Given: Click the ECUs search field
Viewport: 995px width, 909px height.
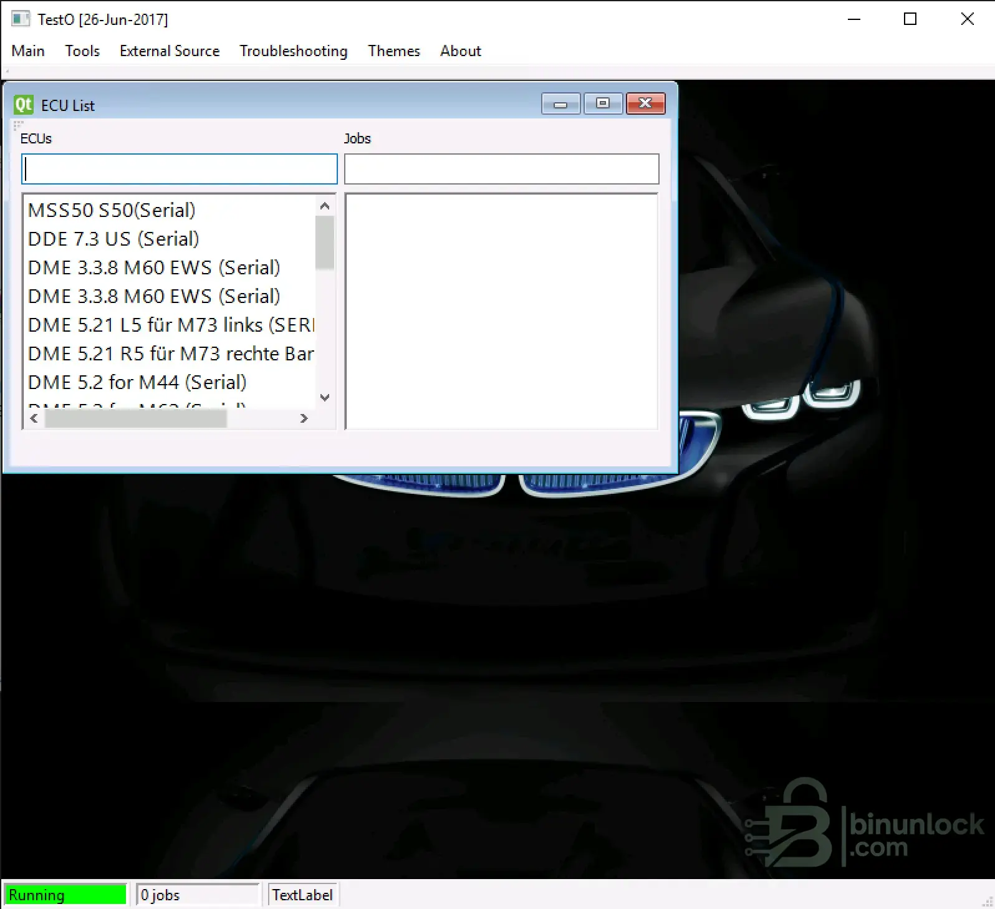Looking at the screenshot, I should [180, 169].
